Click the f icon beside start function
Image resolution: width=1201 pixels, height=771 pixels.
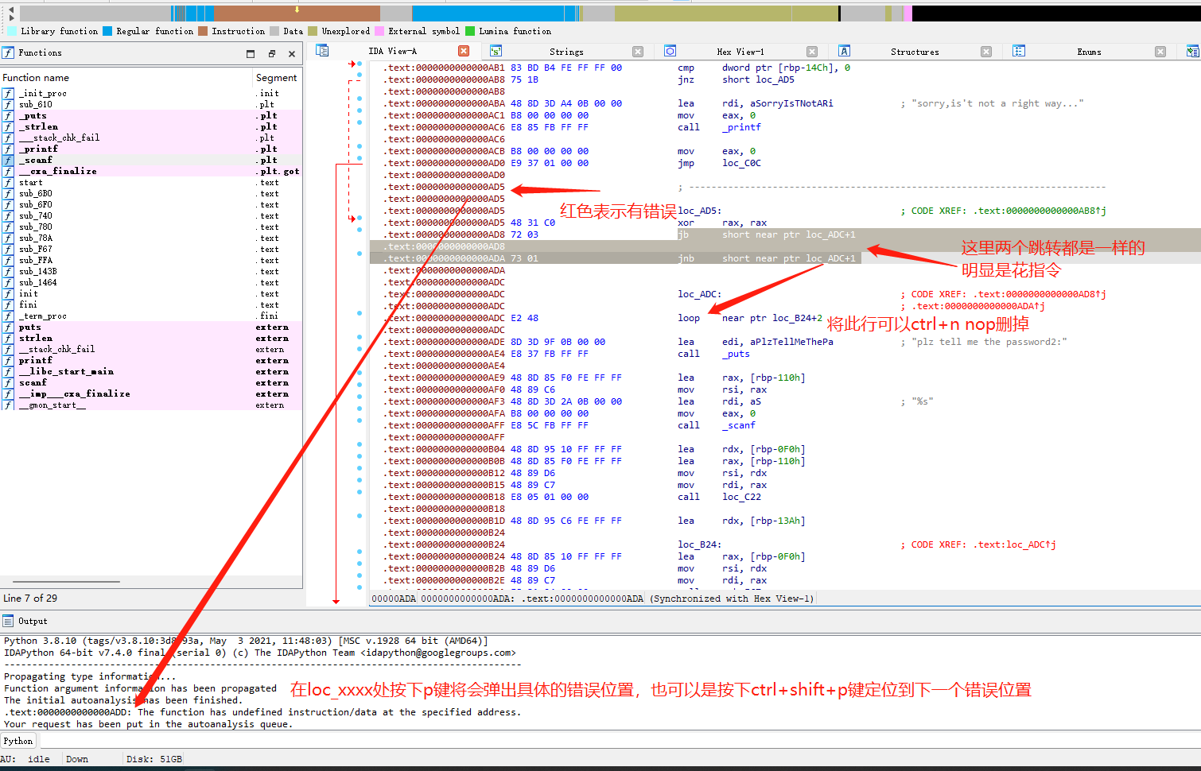9,182
